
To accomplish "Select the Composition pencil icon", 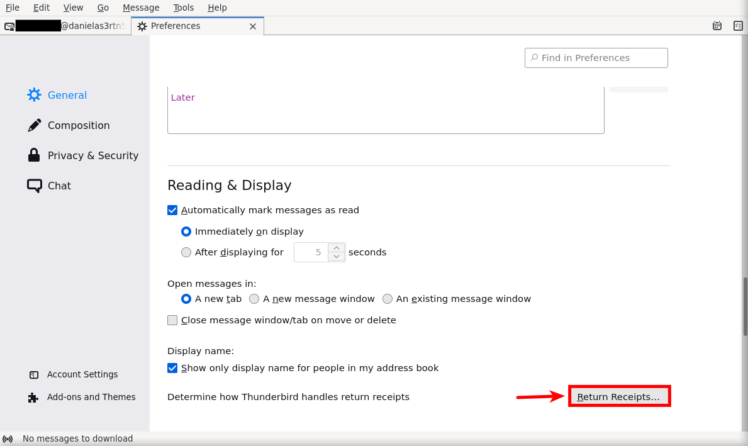I will [34, 125].
